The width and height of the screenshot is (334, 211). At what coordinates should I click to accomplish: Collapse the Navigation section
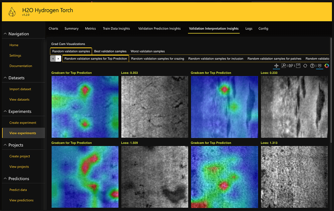click(4, 34)
